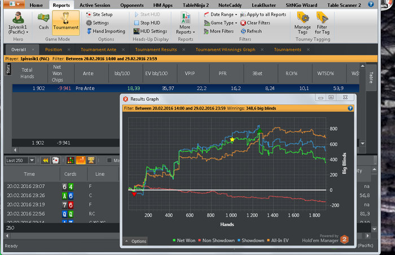Select Tournament game mode
Image resolution: width=395 pixels, height=255 pixels.
66,23
